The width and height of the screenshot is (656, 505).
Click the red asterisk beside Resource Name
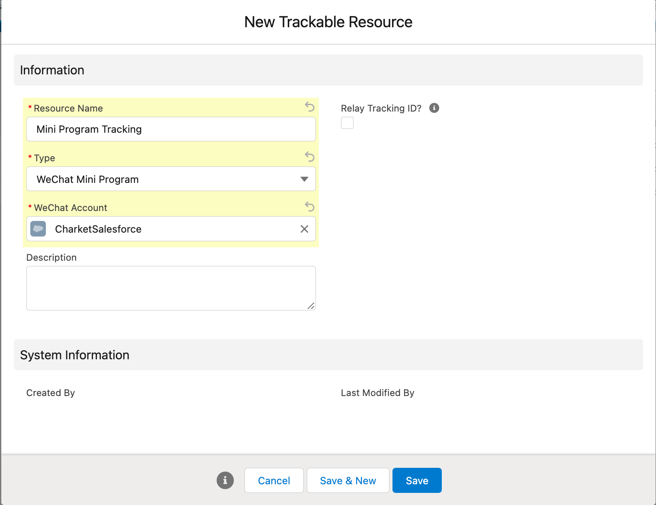(29, 108)
